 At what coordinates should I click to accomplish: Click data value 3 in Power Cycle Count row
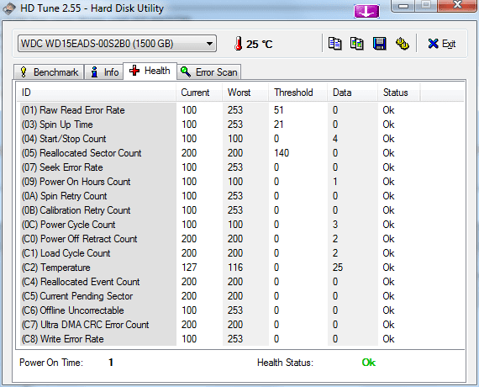(x=335, y=225)
